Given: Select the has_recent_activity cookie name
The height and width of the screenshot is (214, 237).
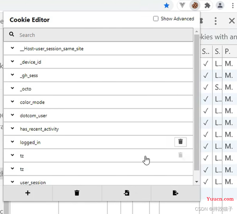Looking at the screenshot, I should tap(39, 129).
